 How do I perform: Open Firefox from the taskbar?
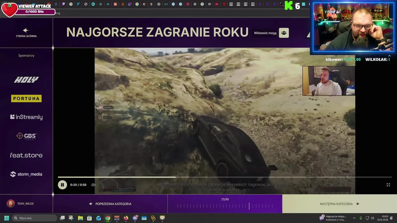(x=126, y=218)
